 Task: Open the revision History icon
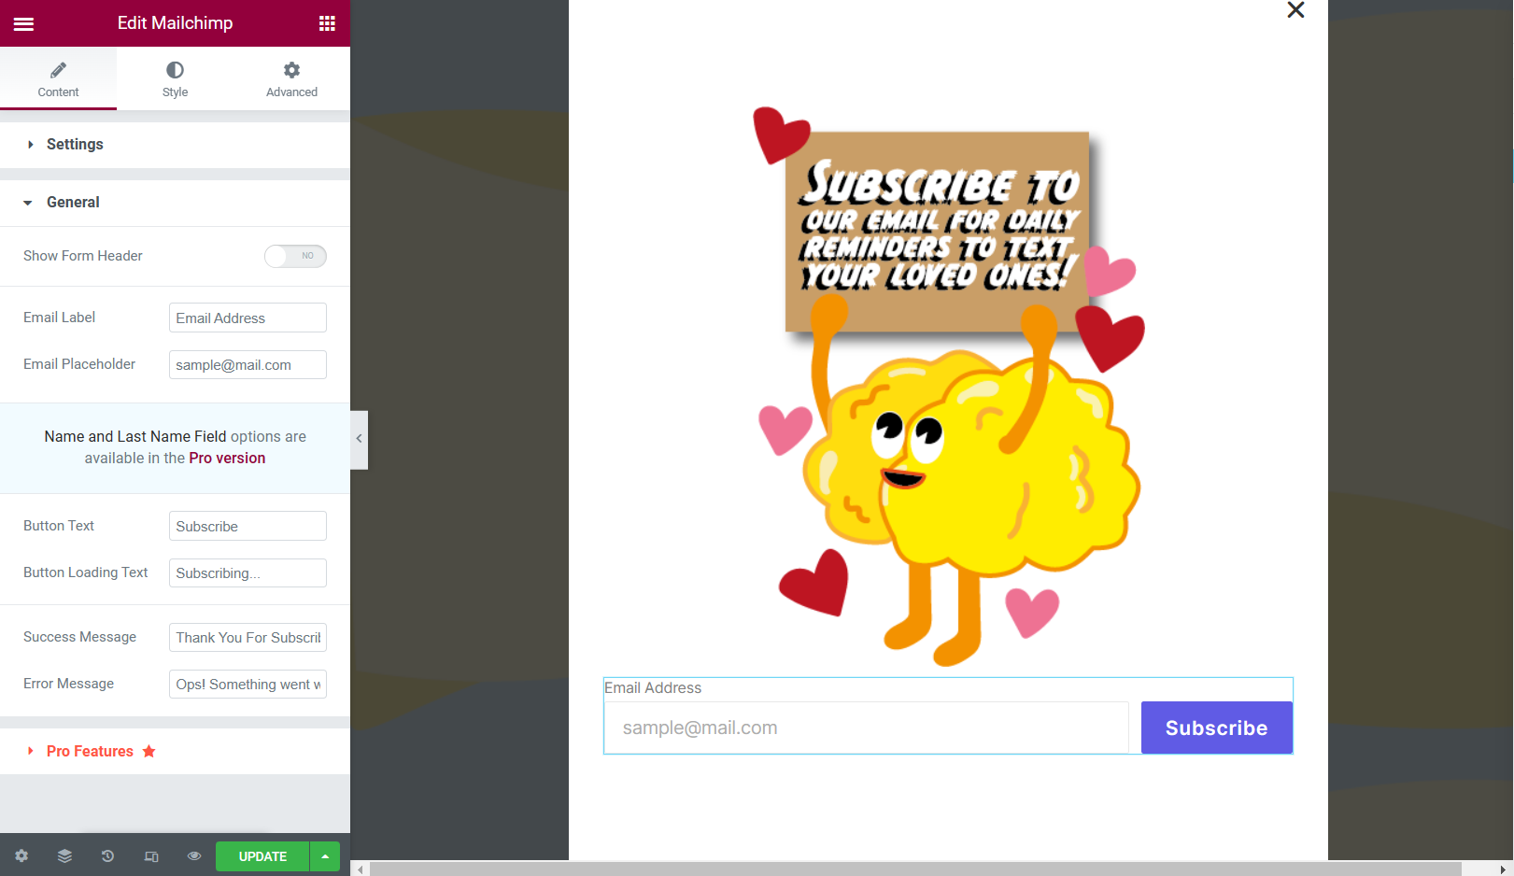coord(107,856)
